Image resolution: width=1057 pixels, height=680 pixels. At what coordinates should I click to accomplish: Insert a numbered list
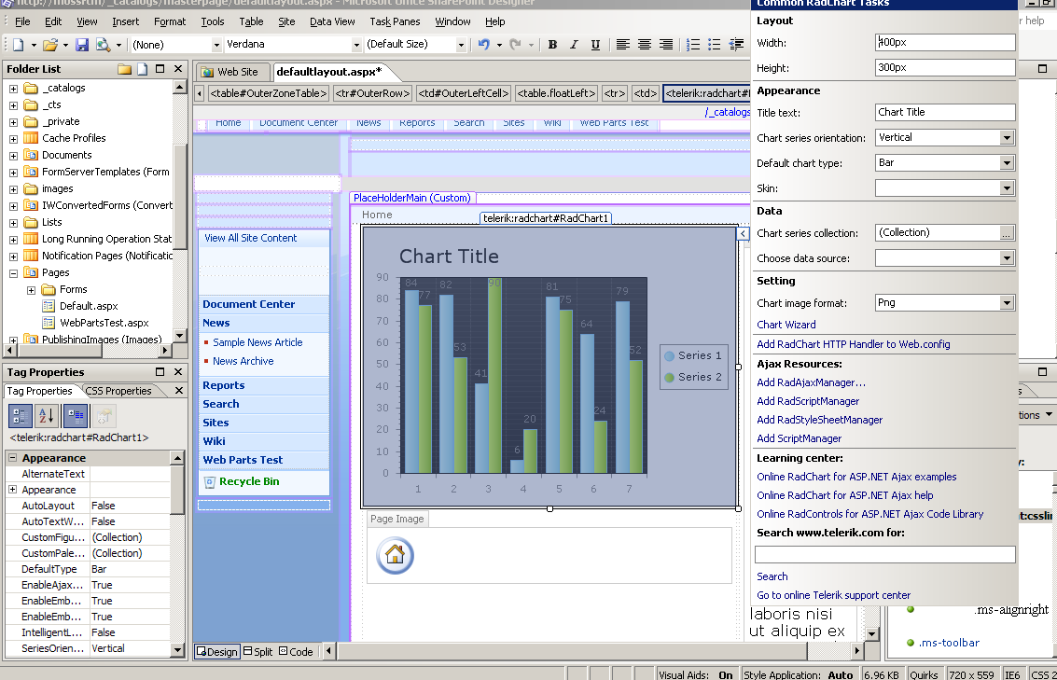pos(693,45)
